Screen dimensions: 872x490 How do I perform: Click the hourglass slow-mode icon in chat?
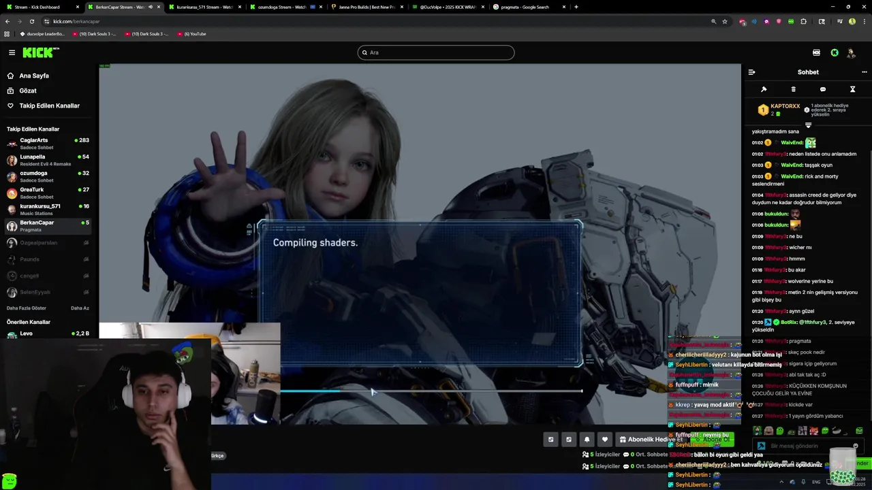click(x=852, y=89)
